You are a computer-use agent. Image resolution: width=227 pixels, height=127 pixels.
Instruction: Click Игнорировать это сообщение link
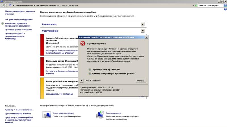pos(60,94)
